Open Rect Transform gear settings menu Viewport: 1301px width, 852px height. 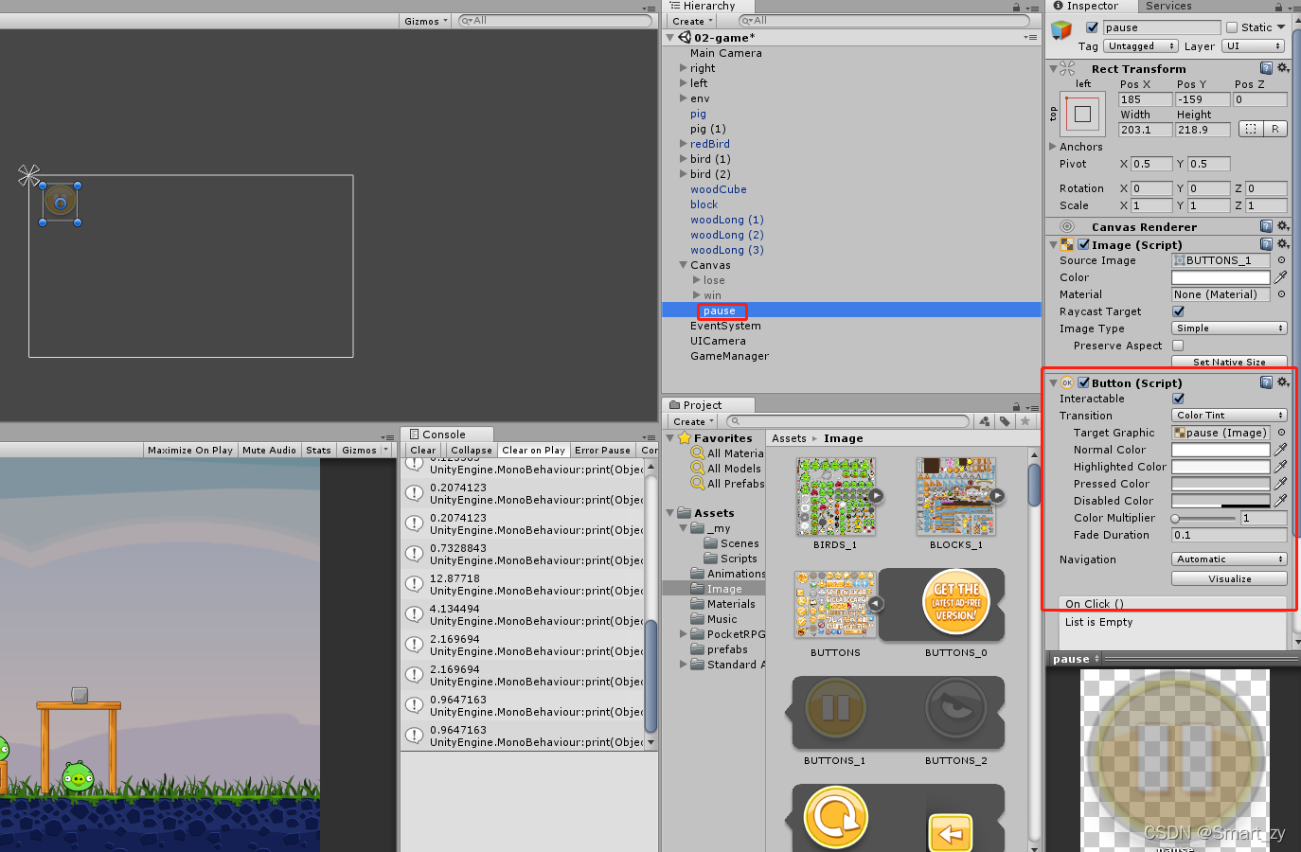[1283, 68]
